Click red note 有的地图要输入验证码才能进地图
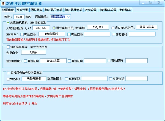165x121 pixels. tap(38, 40)
